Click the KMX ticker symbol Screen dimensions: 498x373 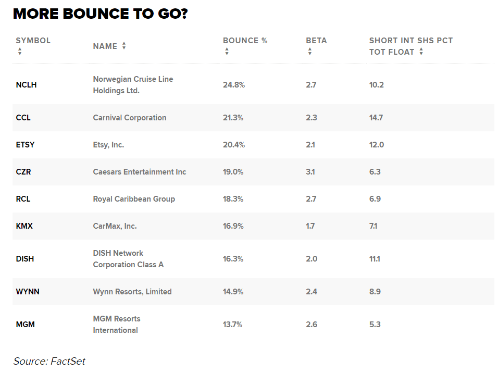pyautogui.click(x=24, y=226)
